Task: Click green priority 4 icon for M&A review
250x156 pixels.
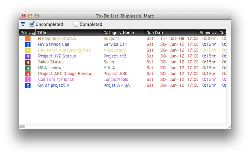Action: tap(28, 68)
